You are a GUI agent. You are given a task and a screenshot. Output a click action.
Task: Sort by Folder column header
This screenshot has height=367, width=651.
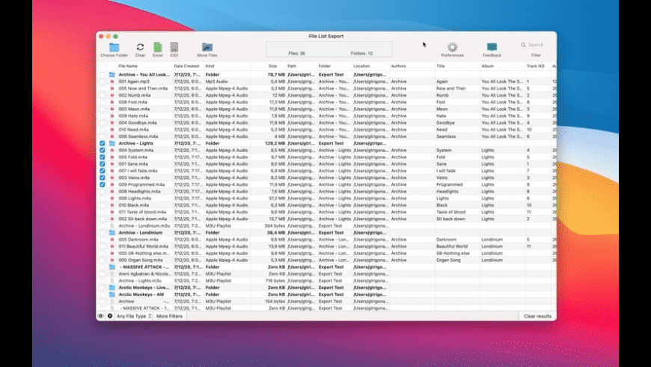[325, 66]
